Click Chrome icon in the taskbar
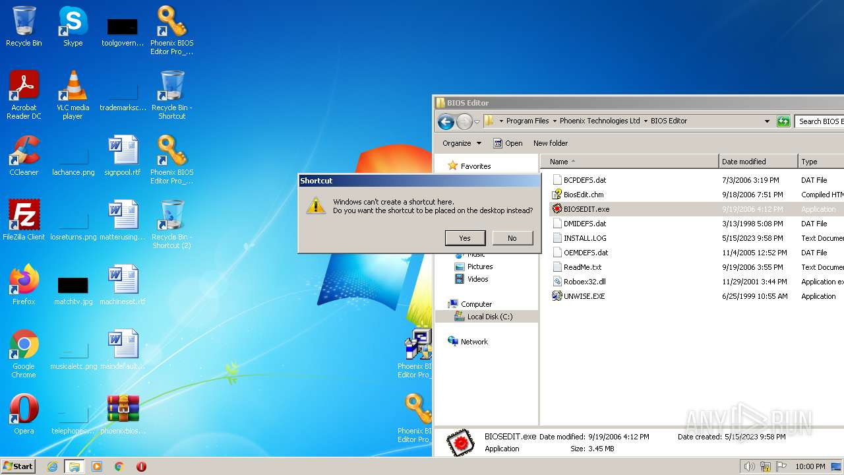The image size is (844, 475). tap(119, 466)
